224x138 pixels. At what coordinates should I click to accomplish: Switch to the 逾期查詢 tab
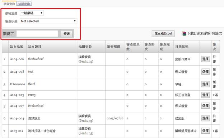[24, 4]
